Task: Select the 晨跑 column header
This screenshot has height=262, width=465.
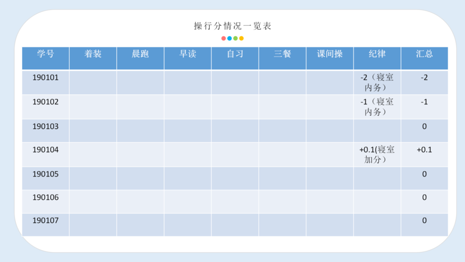Action: click(x=140, y=58)
